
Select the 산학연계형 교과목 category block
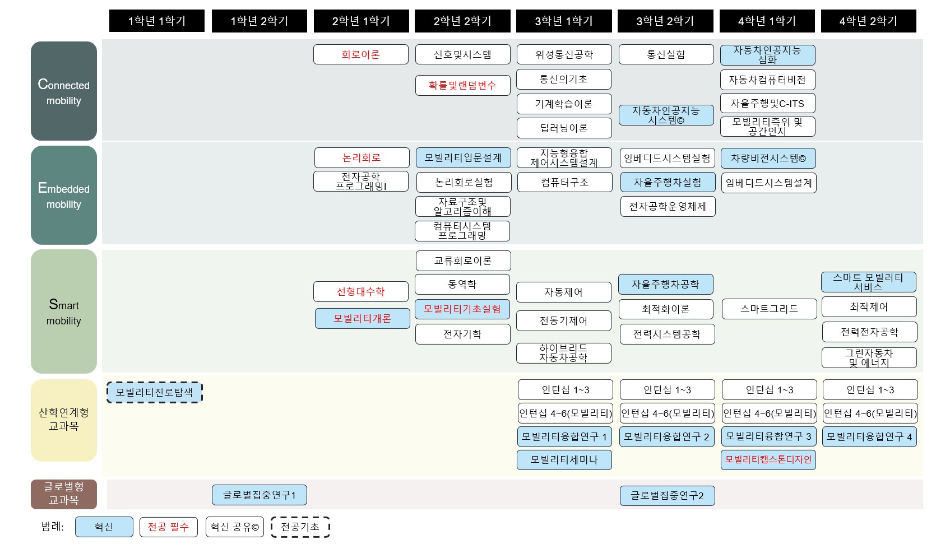(64, 420)
